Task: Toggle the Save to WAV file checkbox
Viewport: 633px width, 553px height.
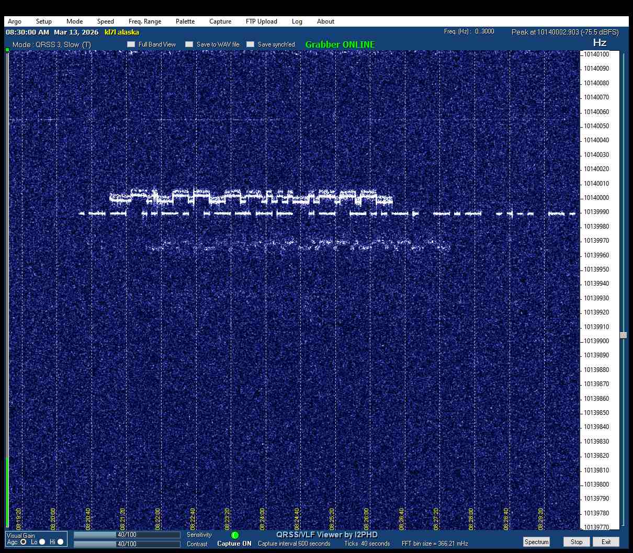Action: coord(189,44)
